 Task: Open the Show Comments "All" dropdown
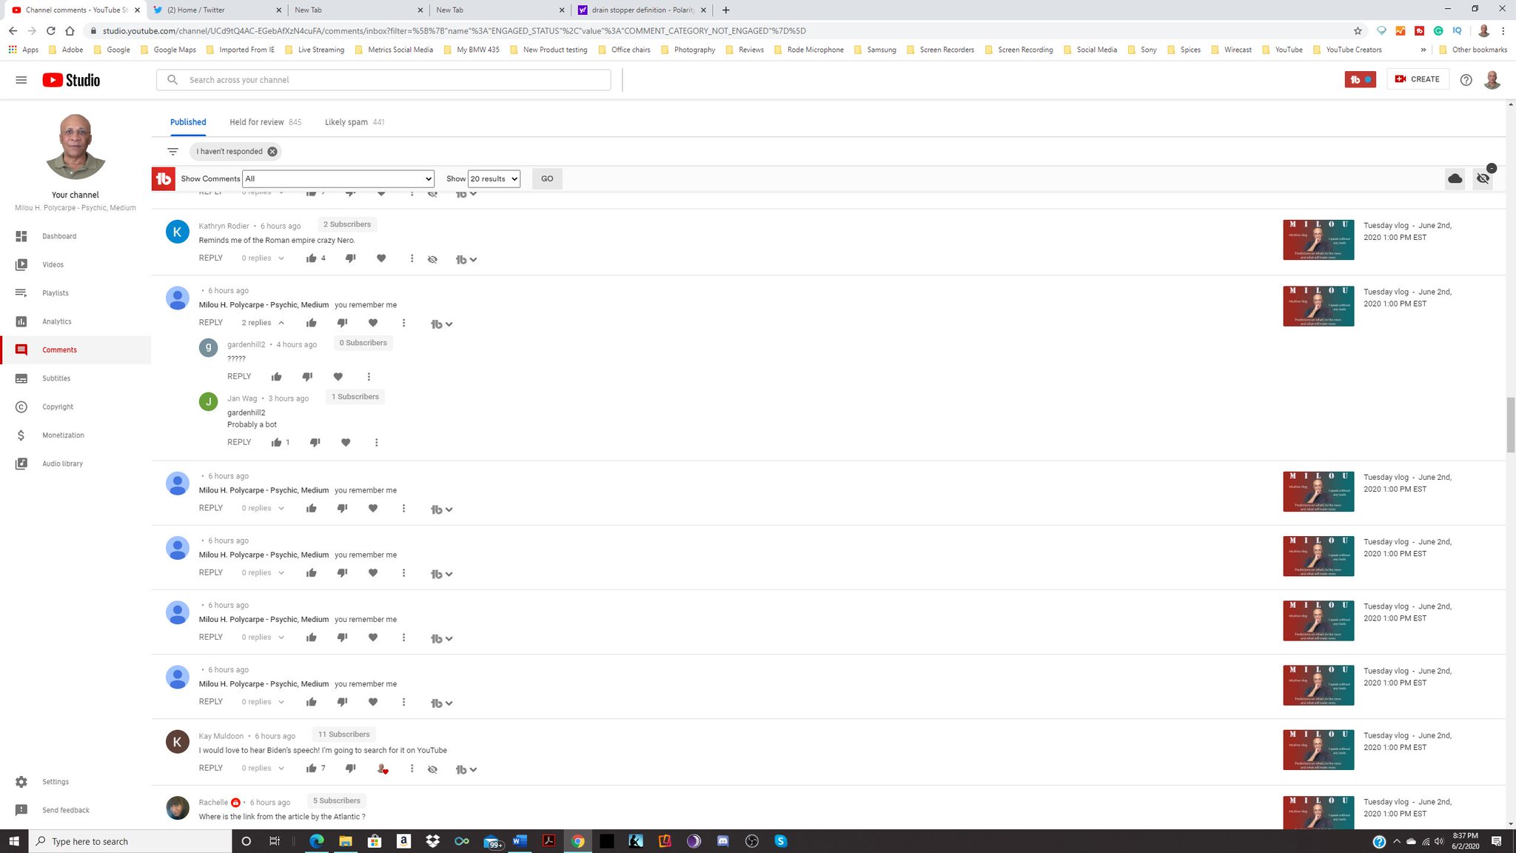pyautogui.click(x=338, y=178)
